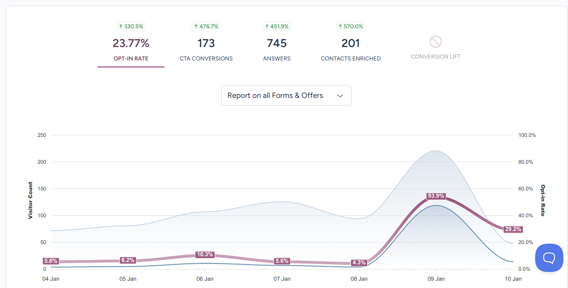Viewport: 568px width, 288px height.
Task: Switch to the Answers metric tab
Action: click(277, 59)
